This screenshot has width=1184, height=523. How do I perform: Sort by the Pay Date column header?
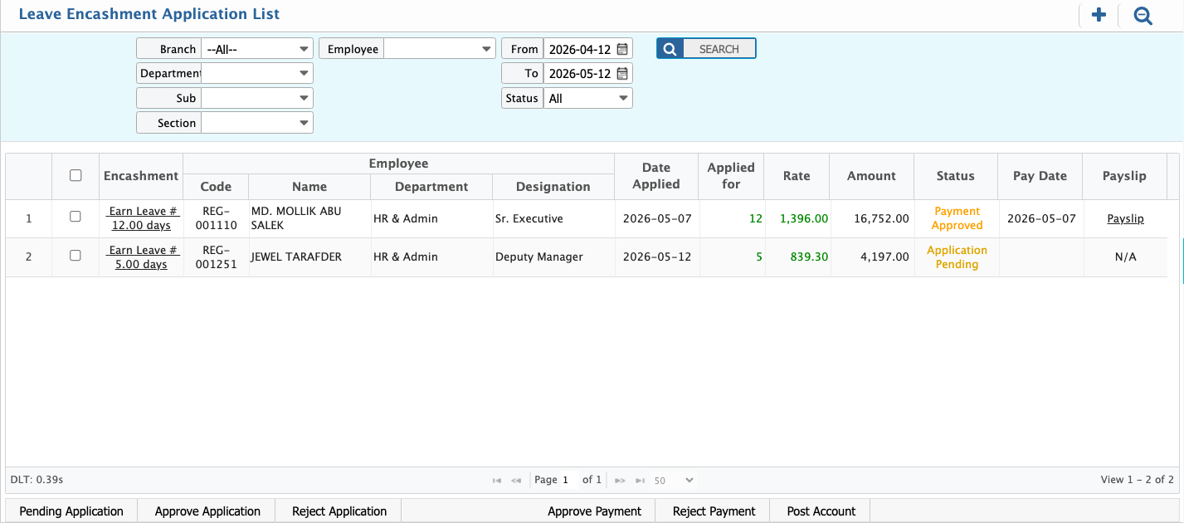[x=1040, y=176]
